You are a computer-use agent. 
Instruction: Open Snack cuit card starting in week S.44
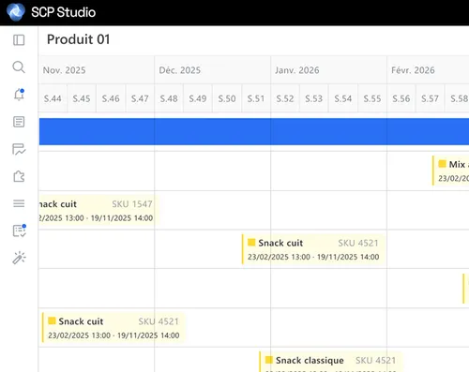tap(113, 328)
